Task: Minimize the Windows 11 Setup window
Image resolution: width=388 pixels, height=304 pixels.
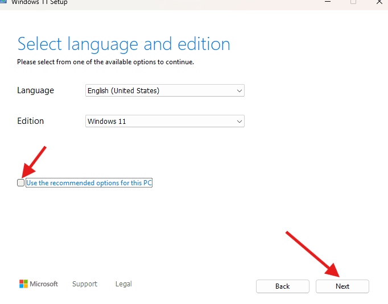Action: (x=328, y=2)
